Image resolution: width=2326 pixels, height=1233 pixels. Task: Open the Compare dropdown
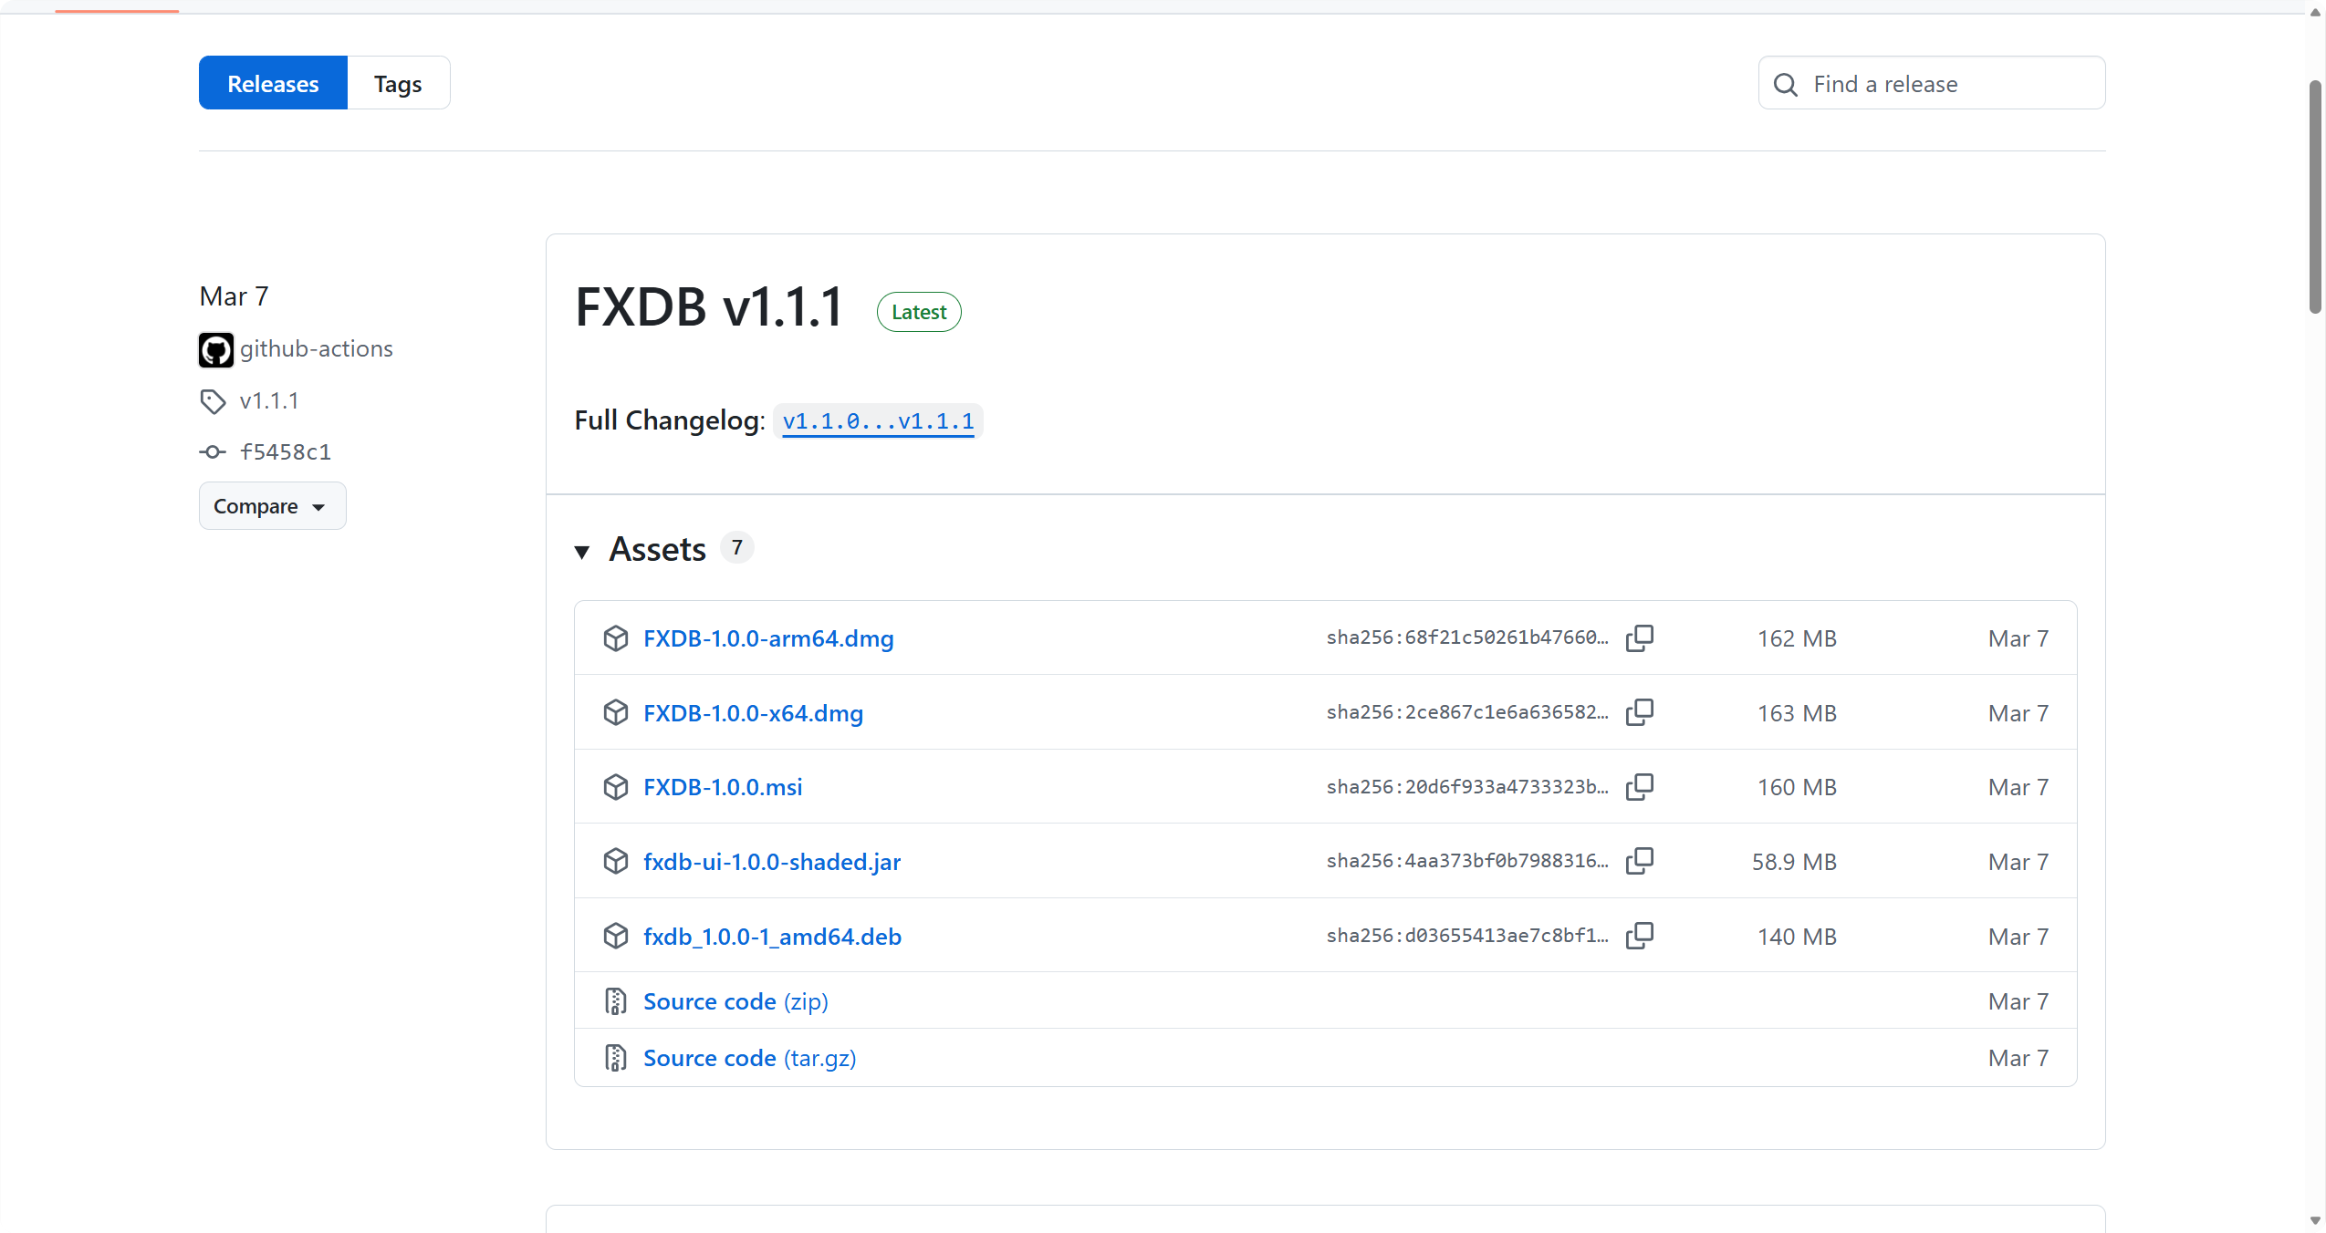(x=272, y=506)
